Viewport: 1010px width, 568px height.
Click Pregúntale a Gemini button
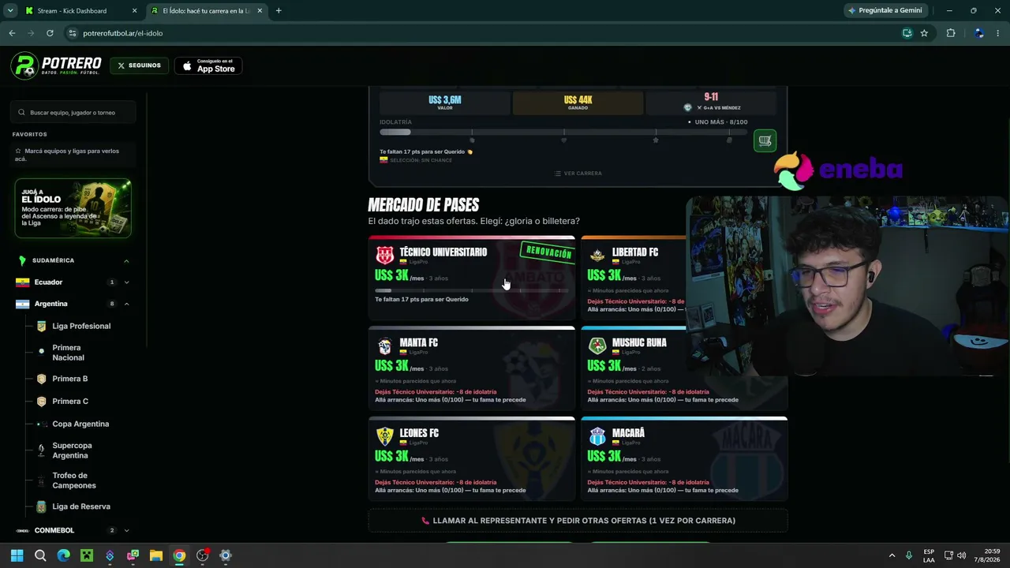click(x=885, y=11)
